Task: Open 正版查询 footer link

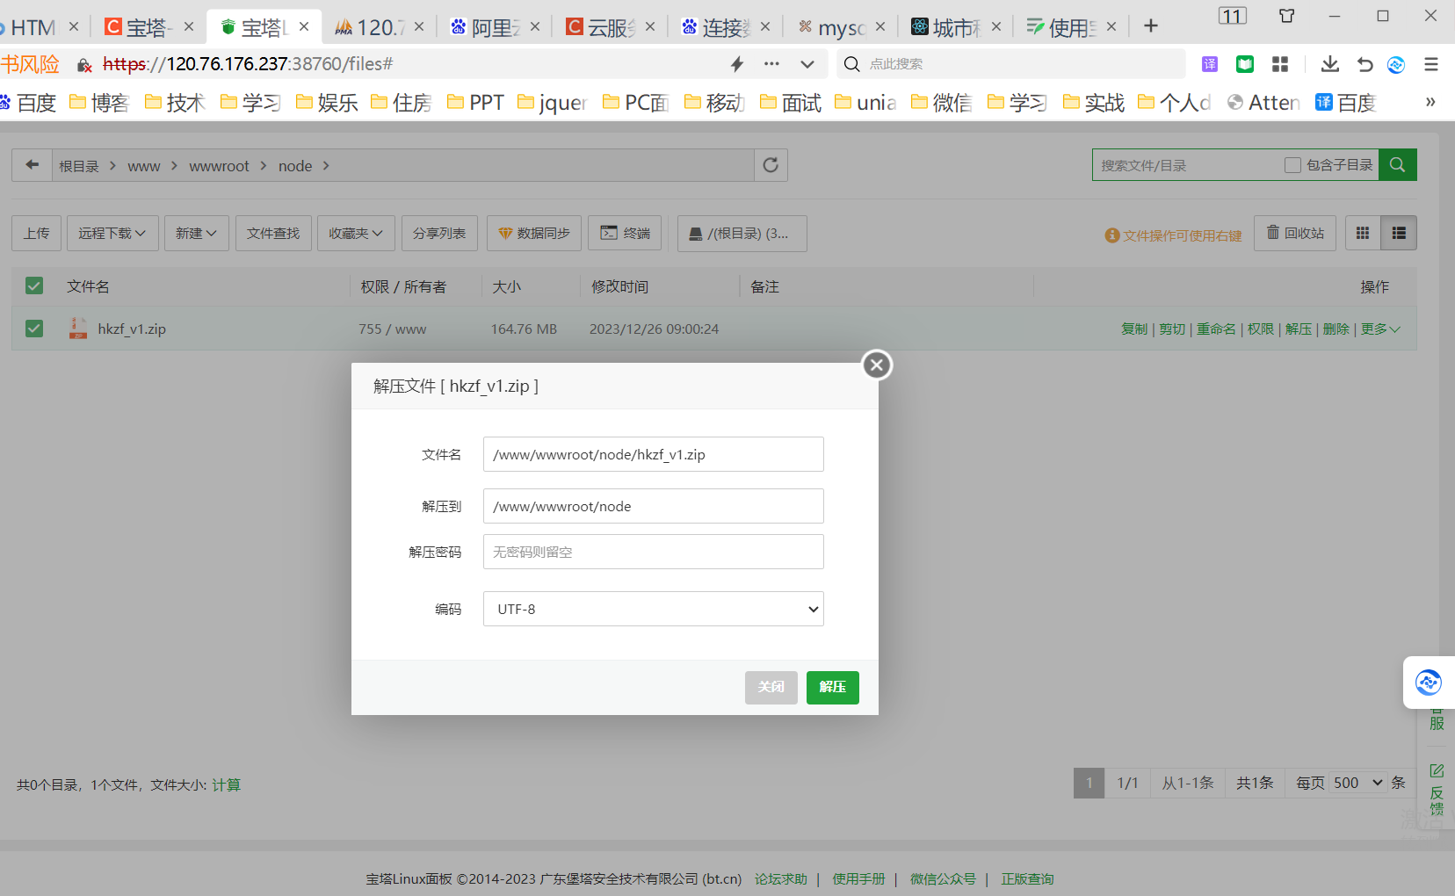Action: pos(1027,878)
